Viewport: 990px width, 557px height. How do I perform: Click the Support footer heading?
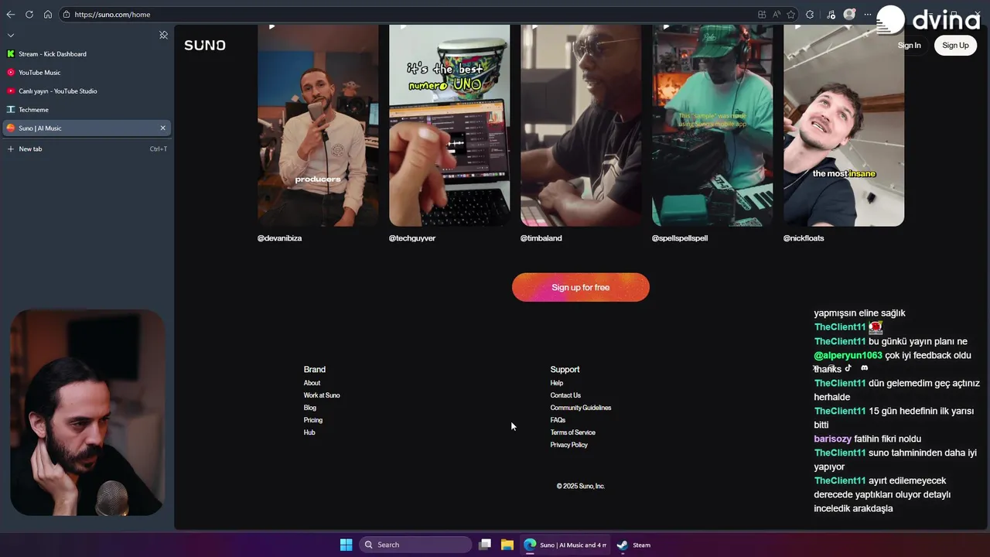tap(565, 370)
